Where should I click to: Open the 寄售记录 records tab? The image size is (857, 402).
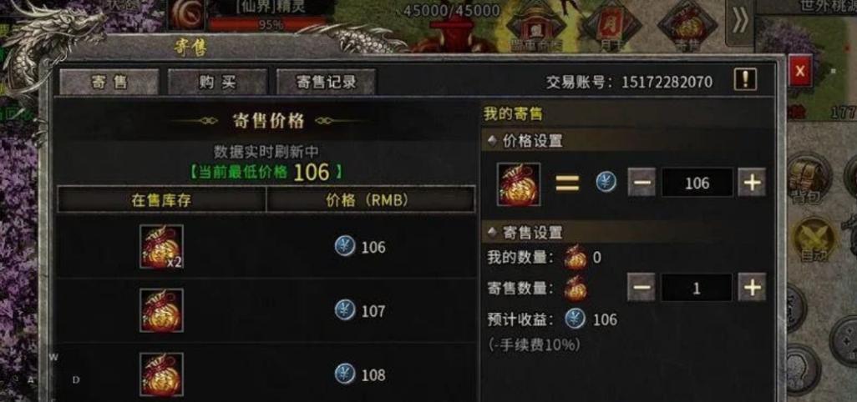pos(326,82)
